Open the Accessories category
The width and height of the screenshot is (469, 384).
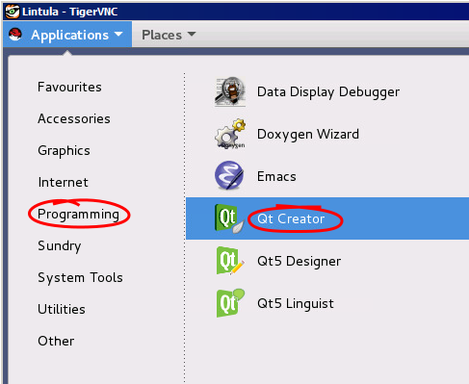(x=74, y=118)
